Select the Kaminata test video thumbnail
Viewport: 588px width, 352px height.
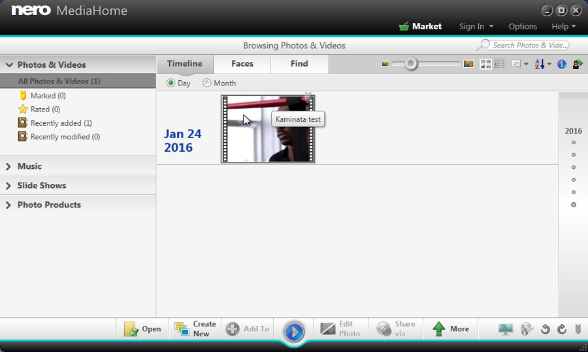[x=268, y=129]
